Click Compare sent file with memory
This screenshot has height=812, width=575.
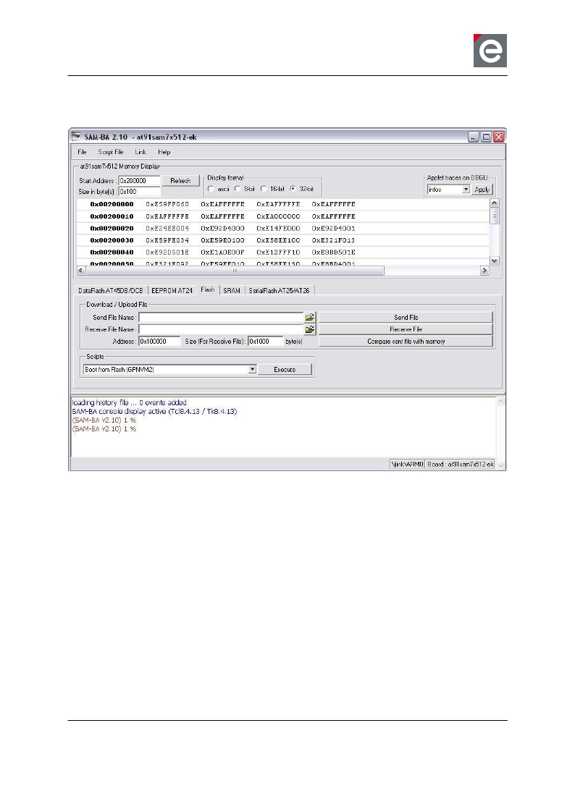coord(406,342)
